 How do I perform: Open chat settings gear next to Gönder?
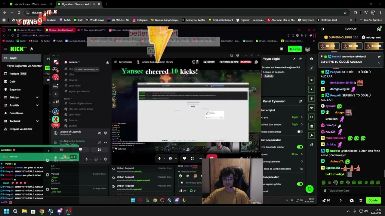(x=361, y=200)
